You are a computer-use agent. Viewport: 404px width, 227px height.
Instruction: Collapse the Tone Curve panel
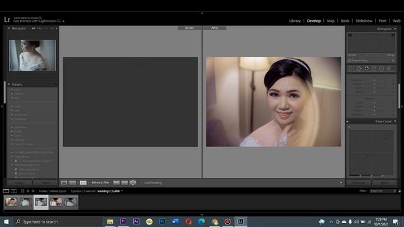pyautogui.click(x=395, y=122)
